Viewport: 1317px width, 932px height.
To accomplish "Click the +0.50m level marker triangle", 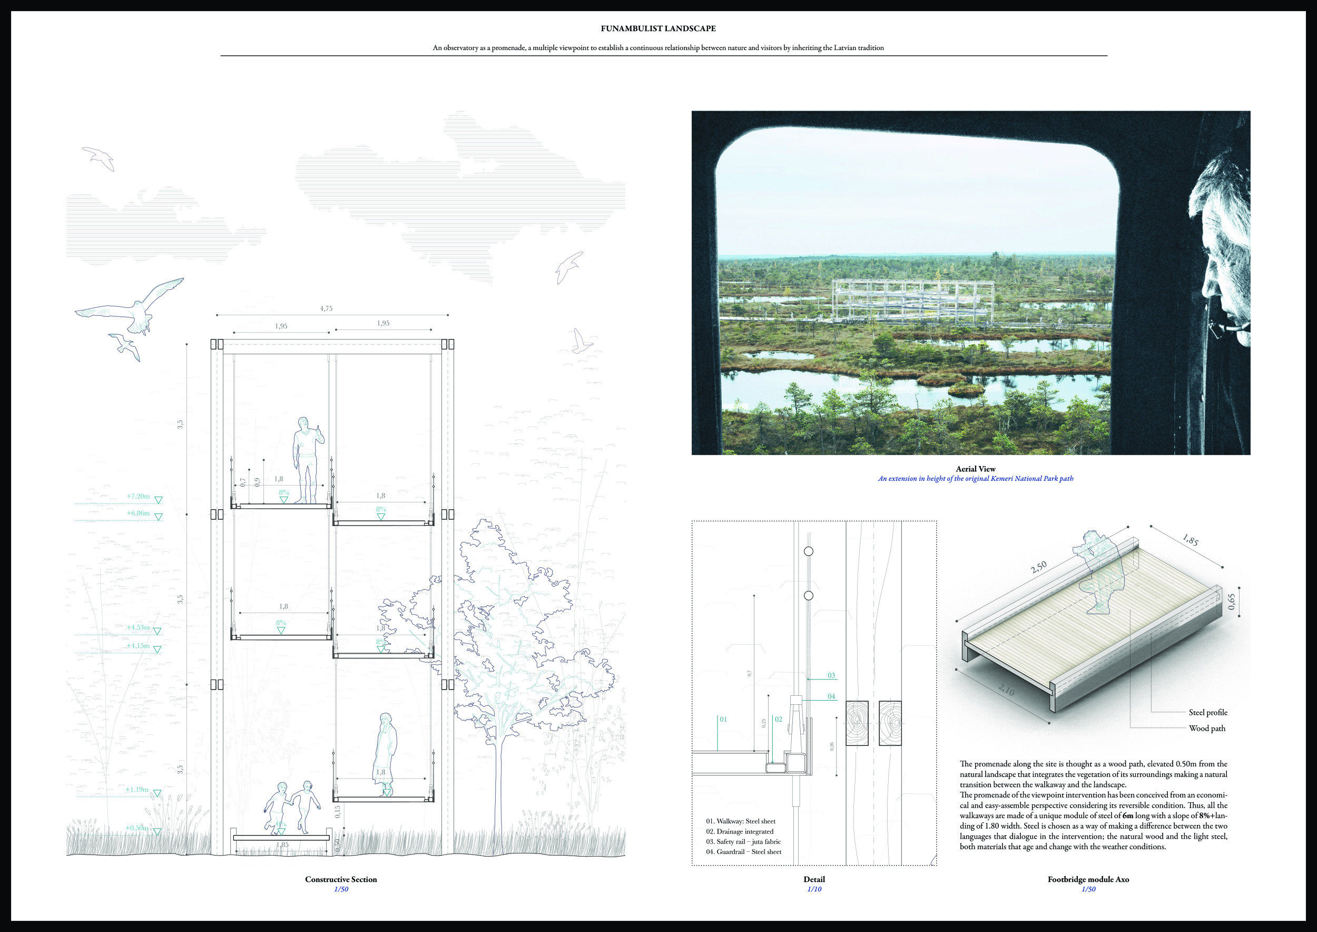I will click(x=156, y=831).
